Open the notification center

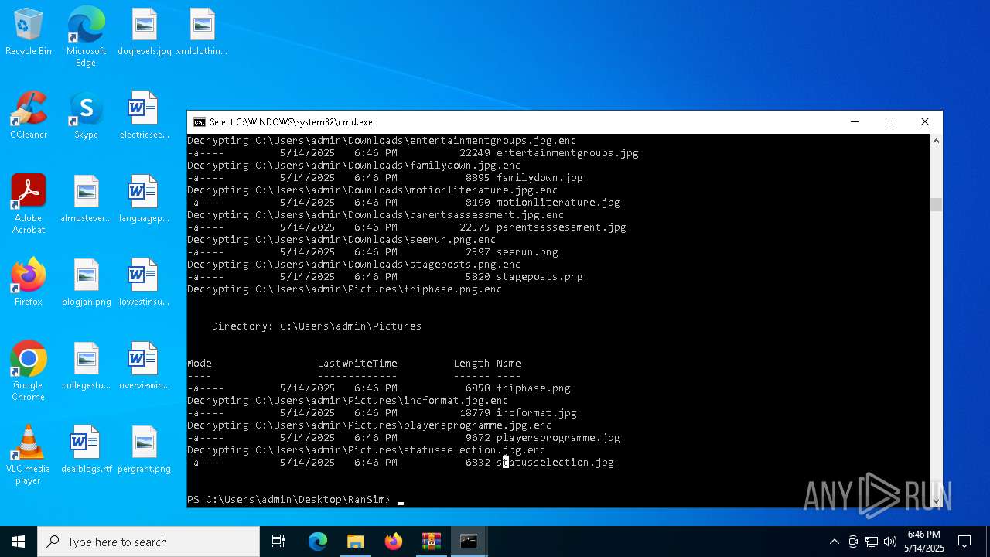click(964, 542)
